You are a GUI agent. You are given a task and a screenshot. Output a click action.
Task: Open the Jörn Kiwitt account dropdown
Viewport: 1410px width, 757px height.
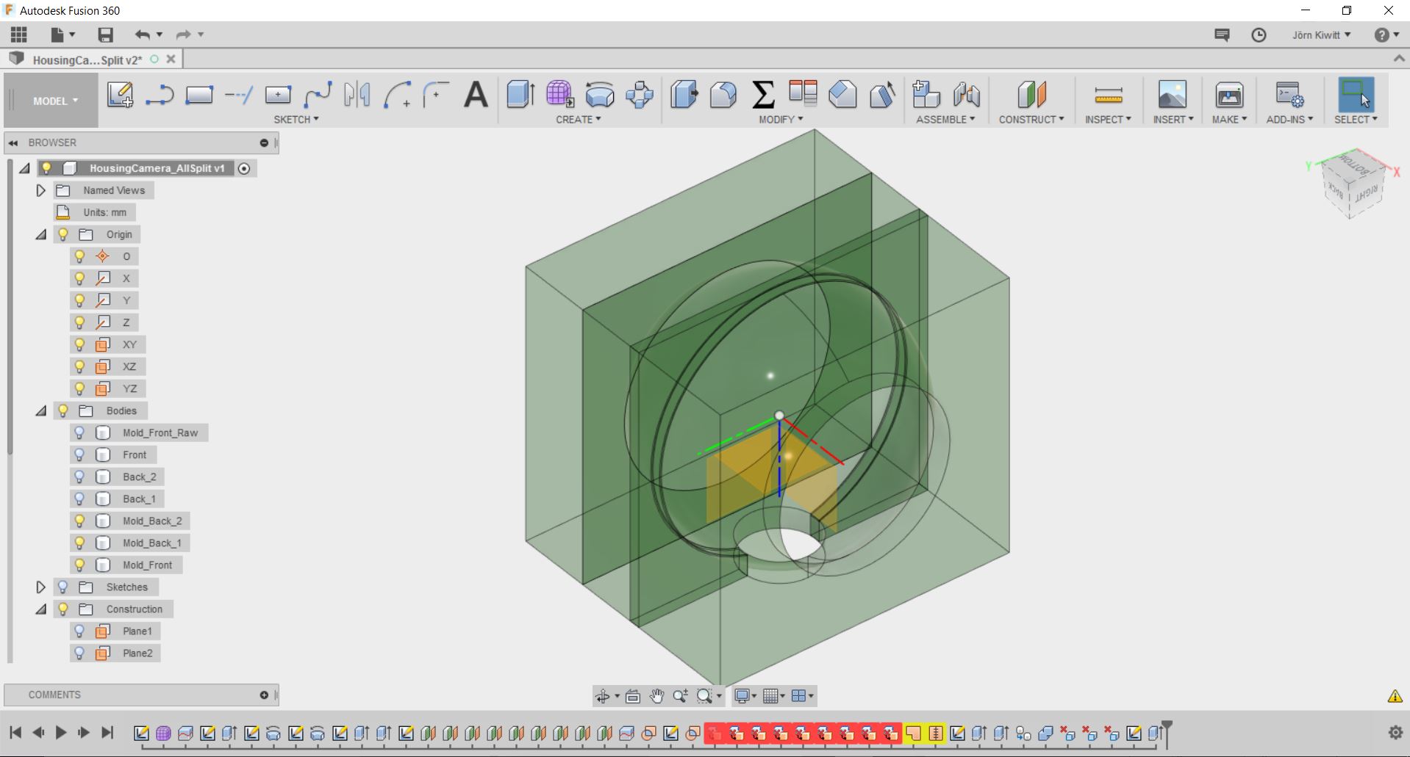pyautogui.click(x=1321, y=35)
